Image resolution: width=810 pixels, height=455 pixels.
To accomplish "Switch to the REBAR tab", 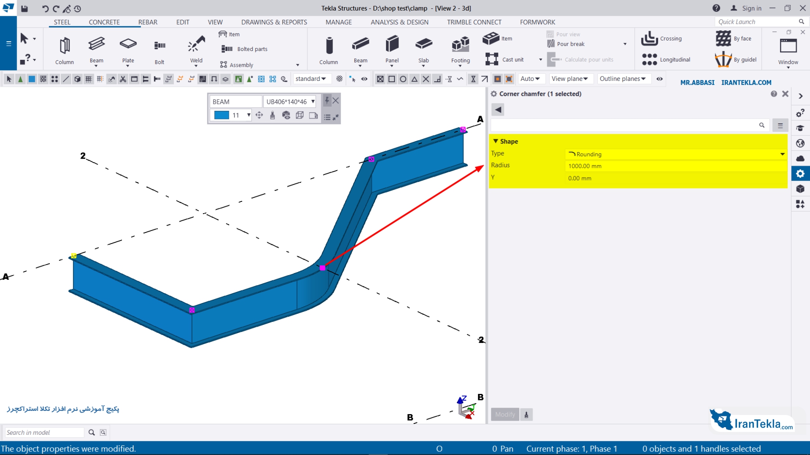I will pos(148,22).
